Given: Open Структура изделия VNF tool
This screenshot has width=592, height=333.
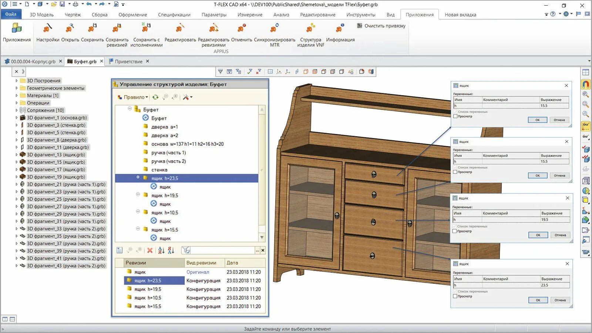Looking at the screenshot, I should click(x=310, y=28).
